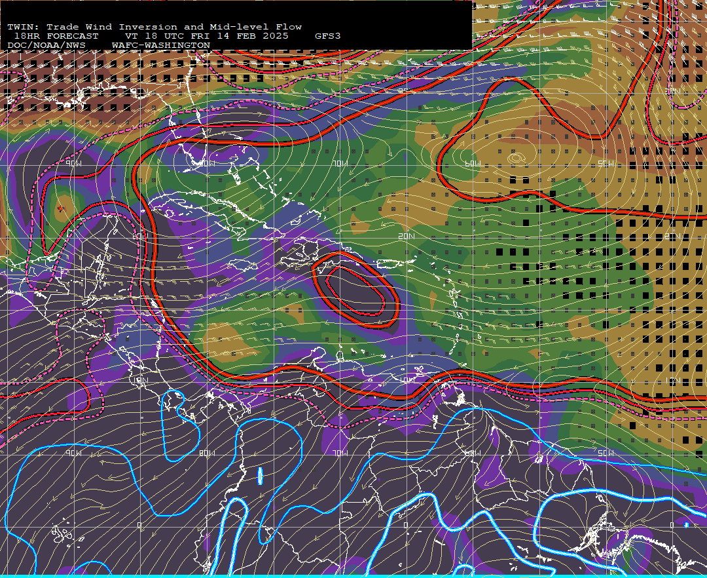Click the 80W label in the Pacific off Colombia
Image resolution: width=707 pixels, height=578 pixels.
(x=206, y=453)
